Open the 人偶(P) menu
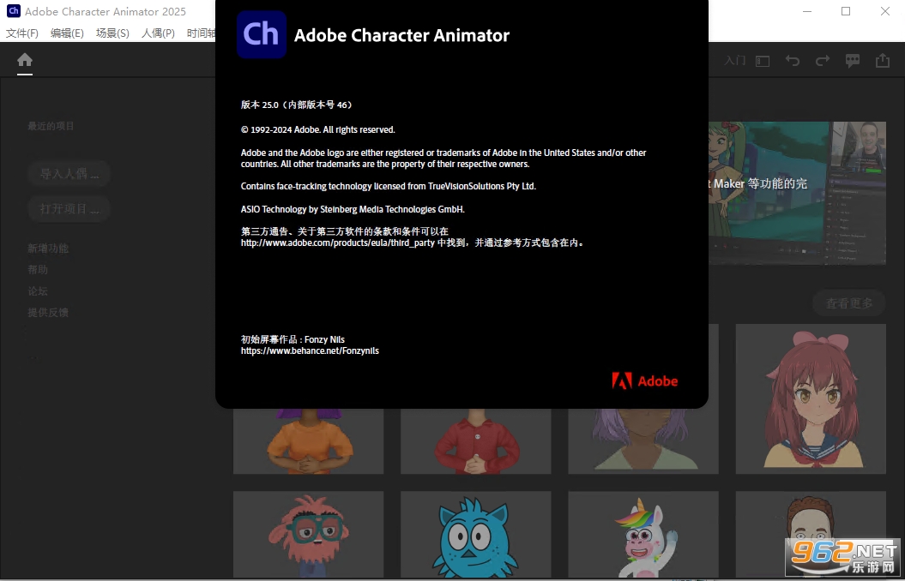Viewport: 905px width, 581px height. [158, 33]
